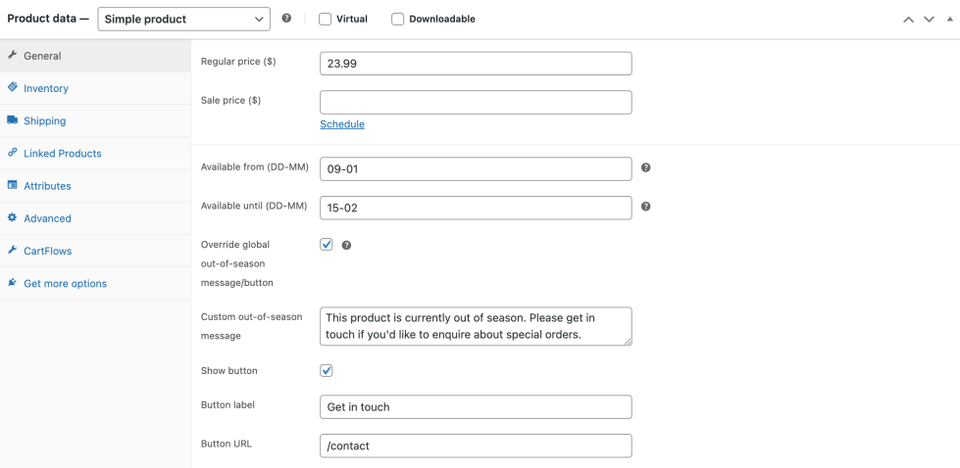Image resolution: width=960 pixels, height=468 pixels.
Task: Click help icon next to Available until field
Action: [645, 207]
